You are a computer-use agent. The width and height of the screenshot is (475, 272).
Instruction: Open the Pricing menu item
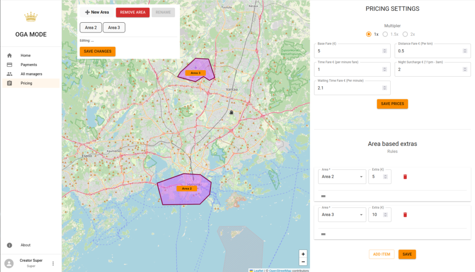coord(26,83)
